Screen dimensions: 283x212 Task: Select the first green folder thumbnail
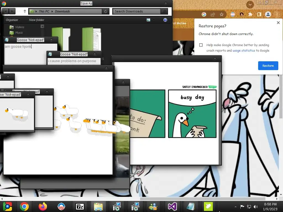point(61,39)
